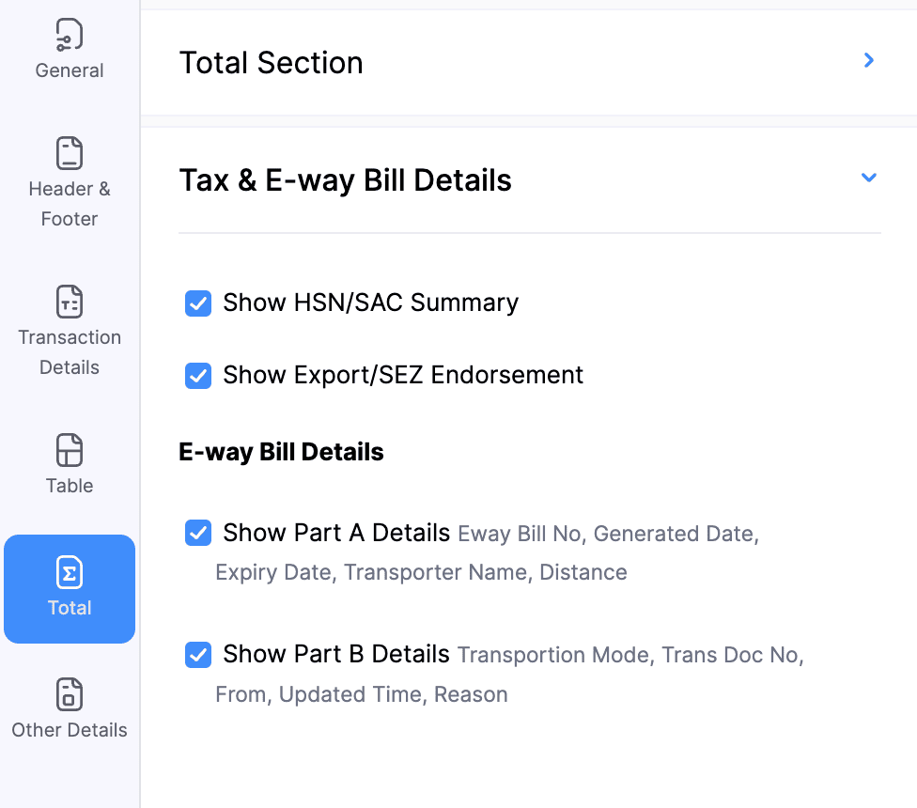Viewport: 917px width, 808px height.
Task: Click the Tax & E-way Bill Details title
Action: click(345, 179)
